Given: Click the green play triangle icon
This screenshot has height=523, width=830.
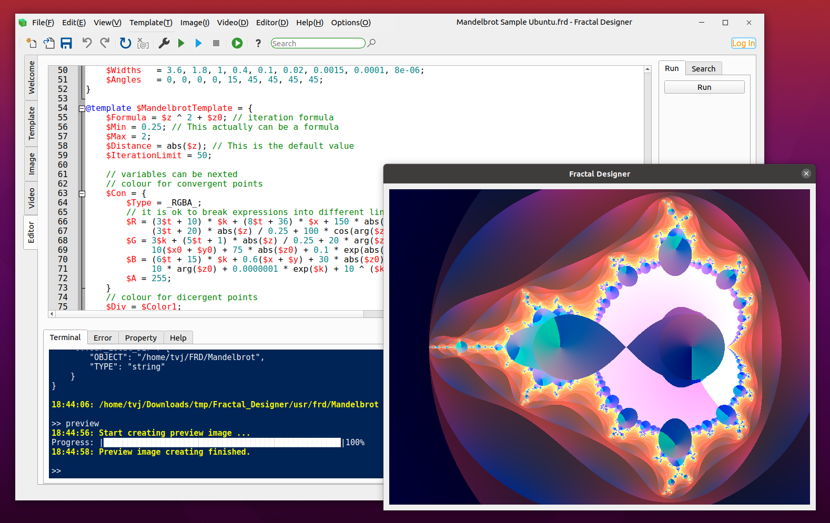Looking at the screenshot, I should click(x=181, y=43).
